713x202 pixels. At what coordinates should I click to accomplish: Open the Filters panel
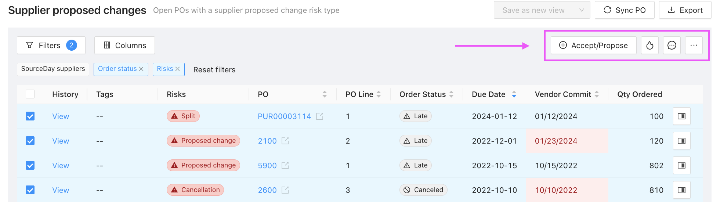point(51,45)
